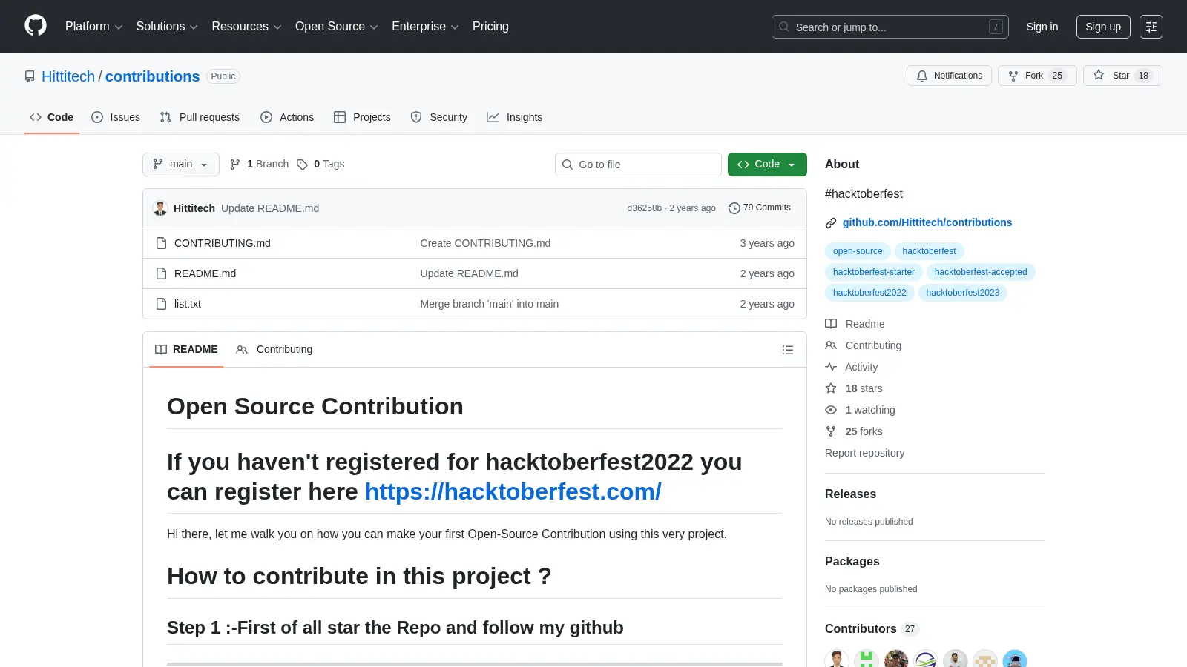Select the open-source topic tag
Screen dimensions: 1187x667
click(858, 251)
